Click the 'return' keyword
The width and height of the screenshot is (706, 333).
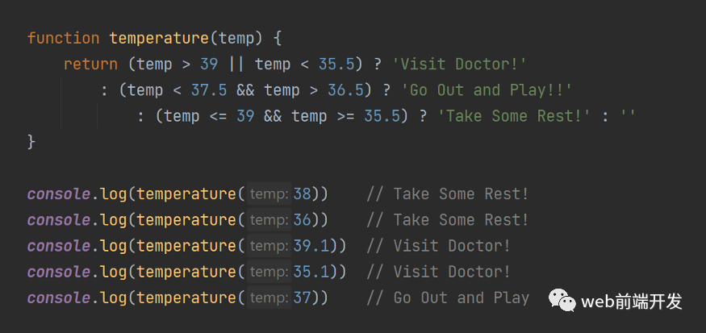point(90,65)
